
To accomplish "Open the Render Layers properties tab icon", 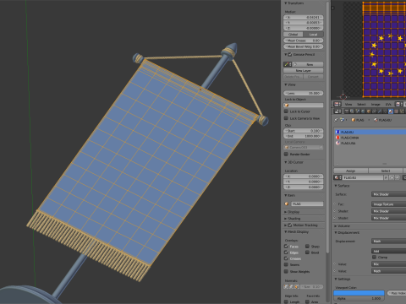I will coord(352,111).
